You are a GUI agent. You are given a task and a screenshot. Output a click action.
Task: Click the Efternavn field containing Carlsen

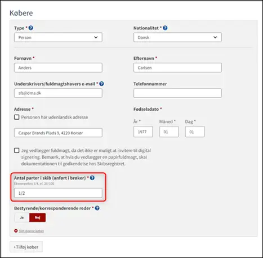(177, 68)
